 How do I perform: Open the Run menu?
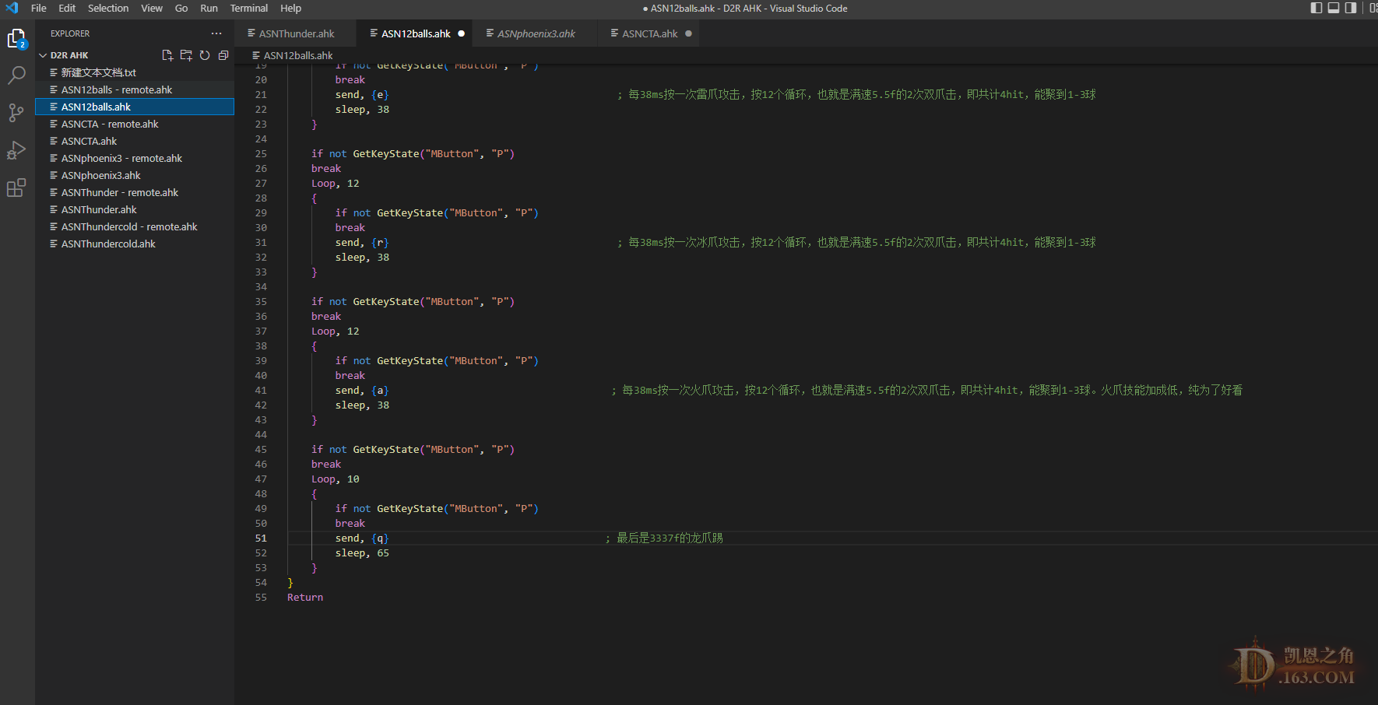[x=209, y=8]
